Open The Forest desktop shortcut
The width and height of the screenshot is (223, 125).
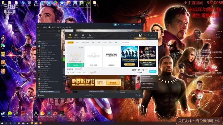pyautogui.click(x=62, y=114)
